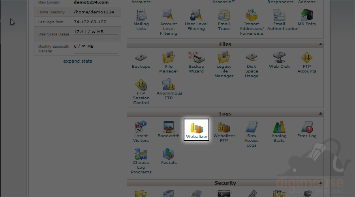This screenshot has height=197, width=355.
Task: Open the Webalizer icon
Action: [197, 130]
